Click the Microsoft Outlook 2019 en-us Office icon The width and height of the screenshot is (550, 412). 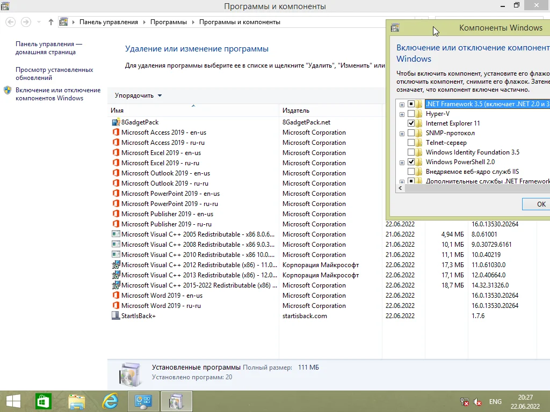tap(116, 173)
